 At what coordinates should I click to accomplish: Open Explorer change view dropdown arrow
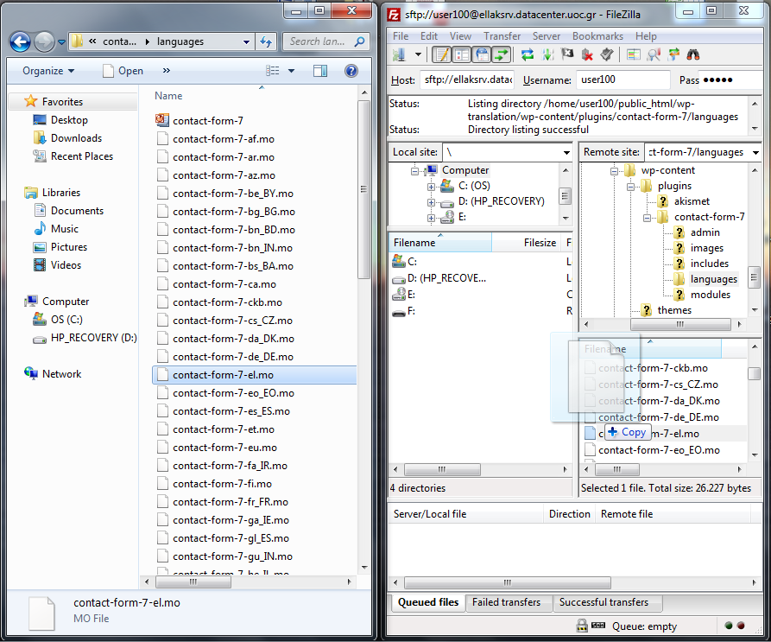click(x=291, y=71)
